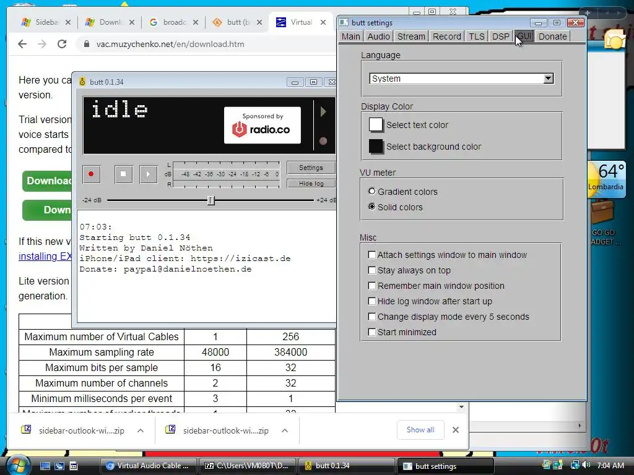The image size is (634, 475).
Task: Start recording with the red record button
Action: [x=92, y=174]
